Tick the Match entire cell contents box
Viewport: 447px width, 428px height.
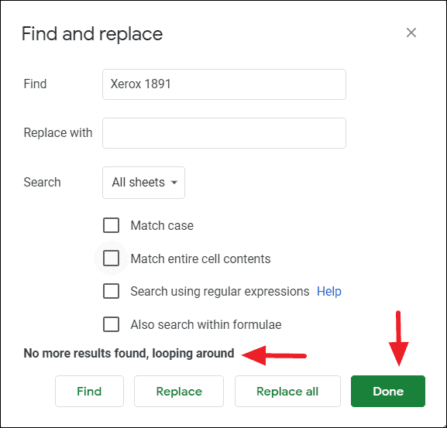(x=112, y=259)
